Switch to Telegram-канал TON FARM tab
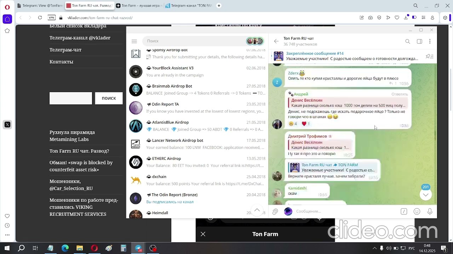Screen dimensions: 453x254 (188, 6)
